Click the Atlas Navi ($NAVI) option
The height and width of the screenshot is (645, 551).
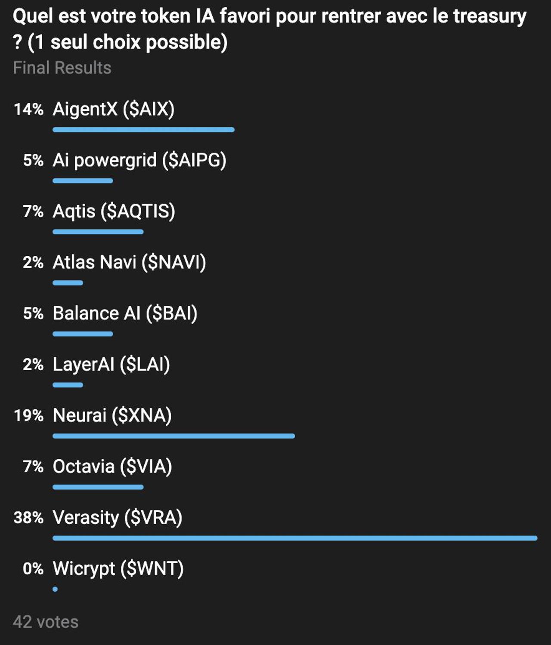[129, 262]
